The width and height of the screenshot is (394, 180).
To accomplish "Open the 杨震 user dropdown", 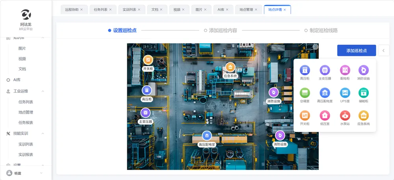I will tap(41, 173).
